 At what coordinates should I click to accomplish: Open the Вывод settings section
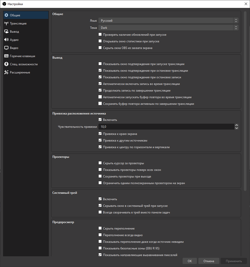pyautogui.click(x=26, y=32)
